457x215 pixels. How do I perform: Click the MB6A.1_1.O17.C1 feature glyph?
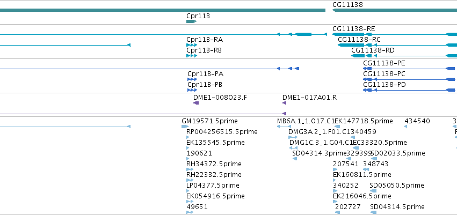[x=284, y=127]
